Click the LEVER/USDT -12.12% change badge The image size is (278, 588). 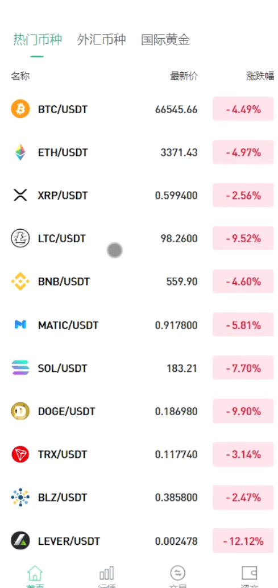243,541
